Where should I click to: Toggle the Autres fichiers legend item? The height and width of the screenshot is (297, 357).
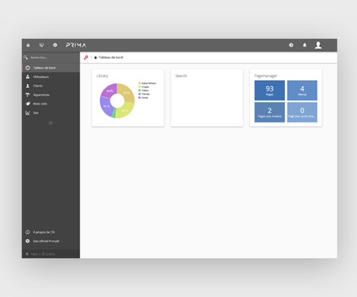pyautogui.click(x=147, y=83)
